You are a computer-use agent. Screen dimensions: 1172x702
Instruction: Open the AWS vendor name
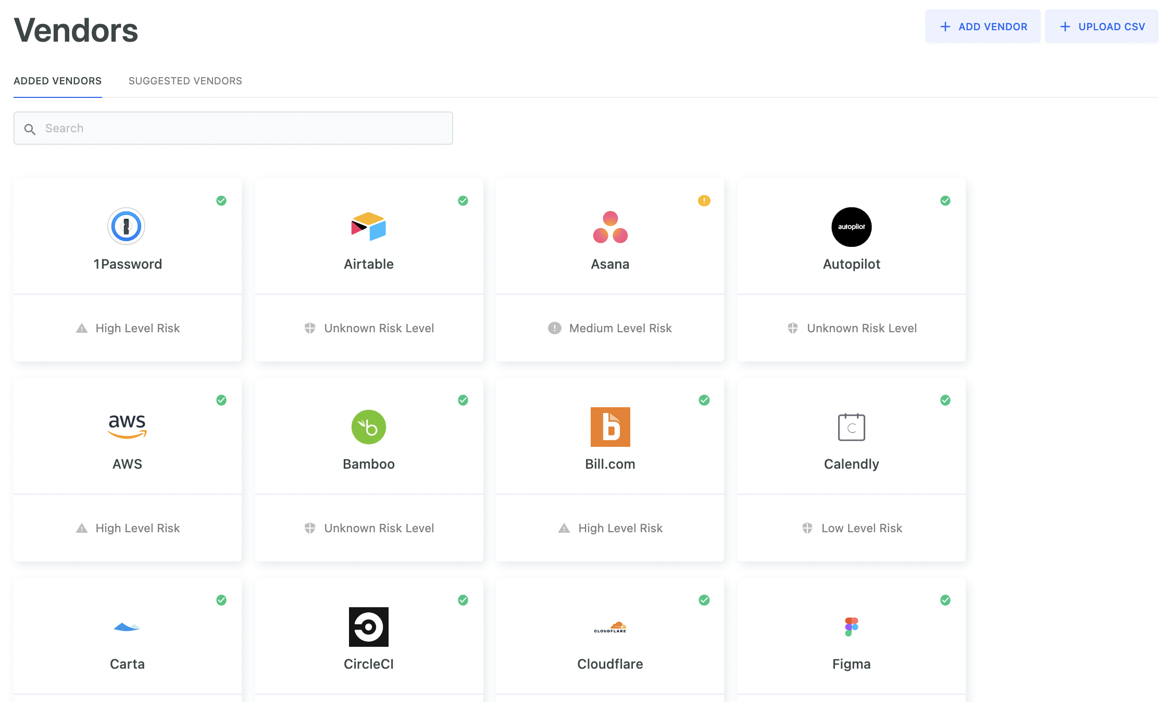pos(127,464)
